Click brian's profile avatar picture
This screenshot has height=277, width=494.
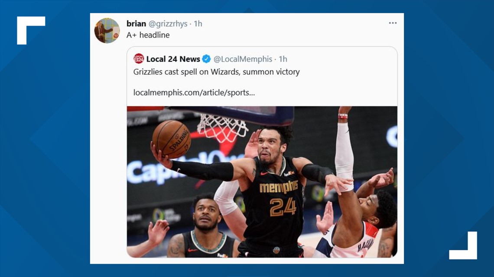107,30
